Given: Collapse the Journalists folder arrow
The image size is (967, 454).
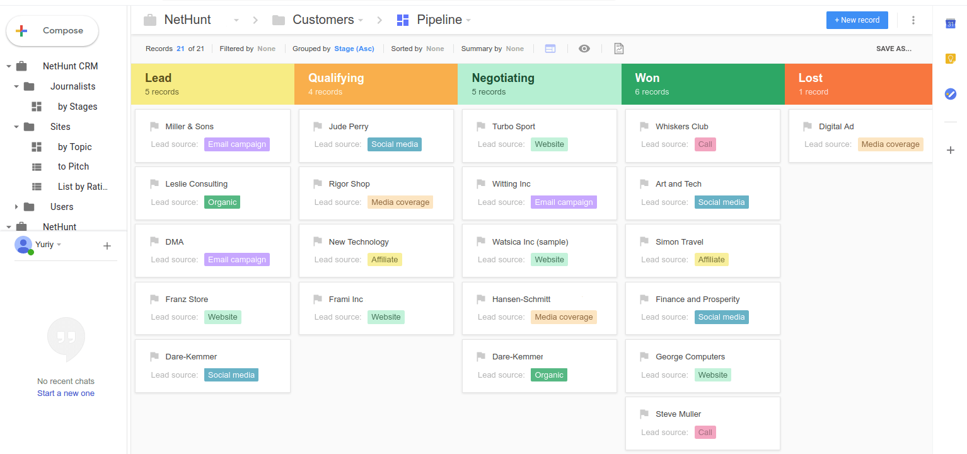Looking at the screenshot, I should tap(16, 86).
